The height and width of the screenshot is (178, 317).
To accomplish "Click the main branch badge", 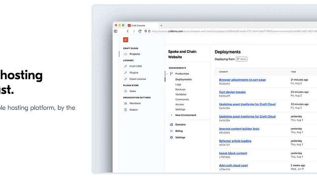I will click(242, 59).
